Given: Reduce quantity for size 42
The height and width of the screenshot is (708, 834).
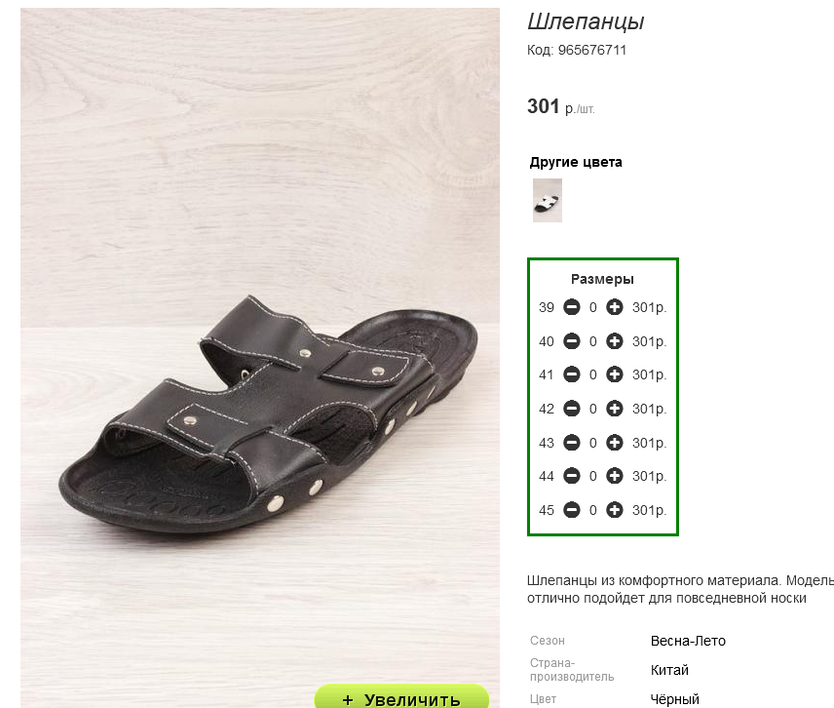Looking at the screenshot, I should click(x=572, y=409).
